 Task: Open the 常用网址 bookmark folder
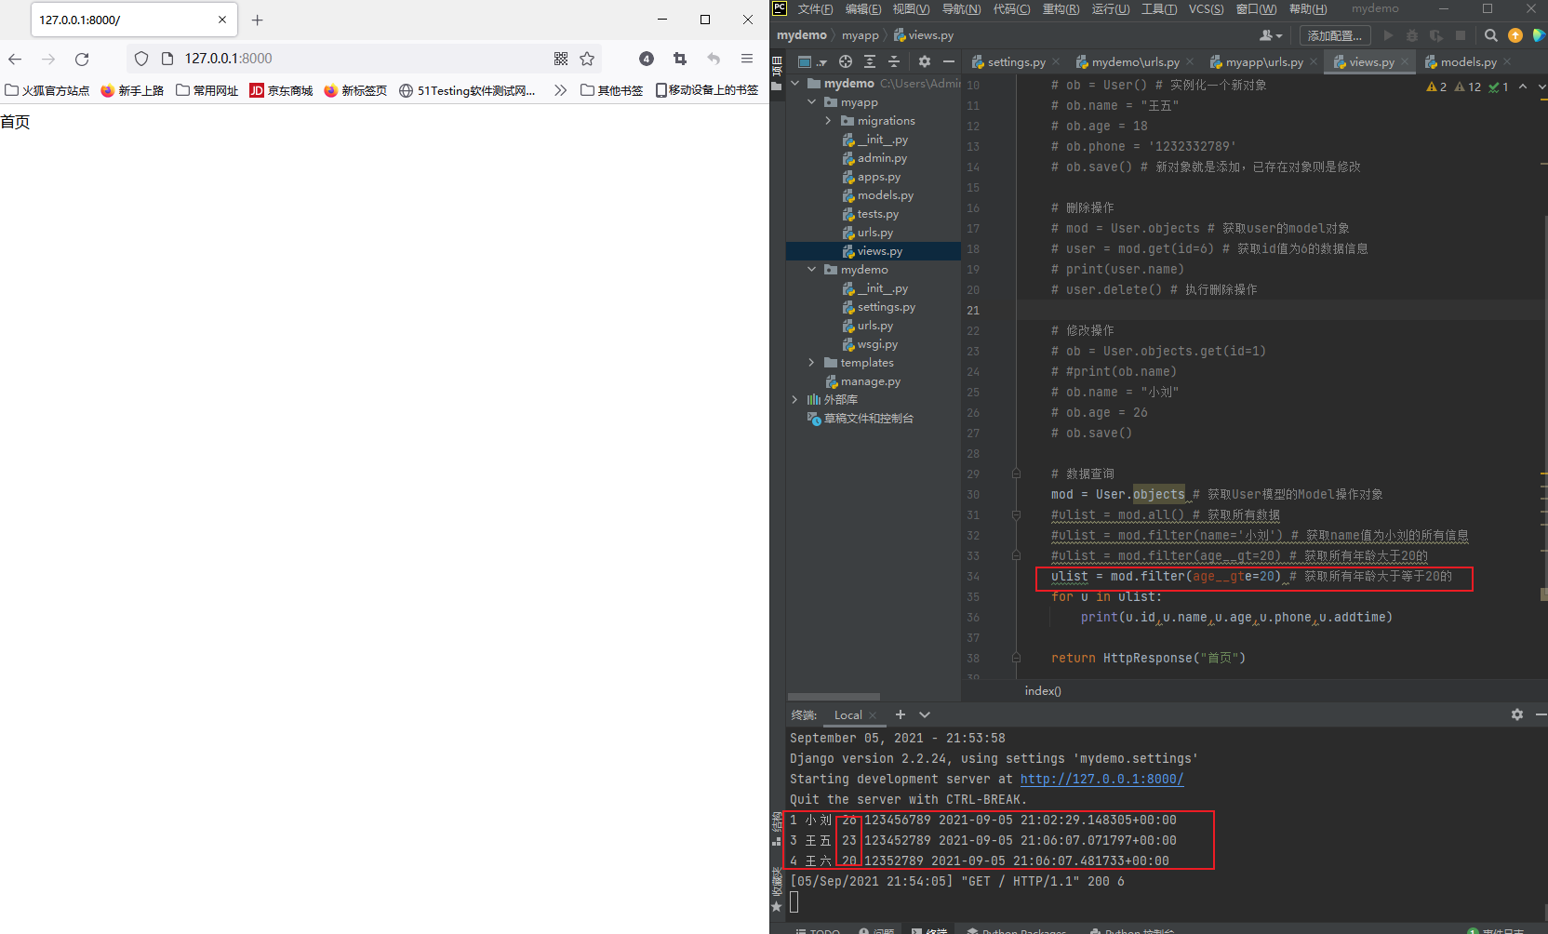point(207,90)
